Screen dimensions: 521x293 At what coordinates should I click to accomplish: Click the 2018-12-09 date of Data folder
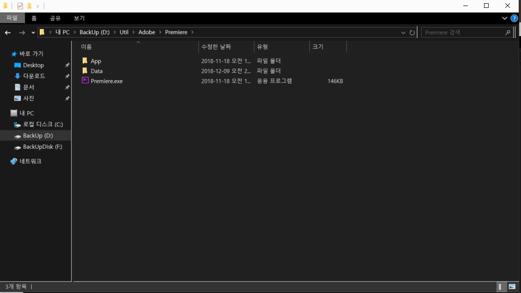click(226, 71)
